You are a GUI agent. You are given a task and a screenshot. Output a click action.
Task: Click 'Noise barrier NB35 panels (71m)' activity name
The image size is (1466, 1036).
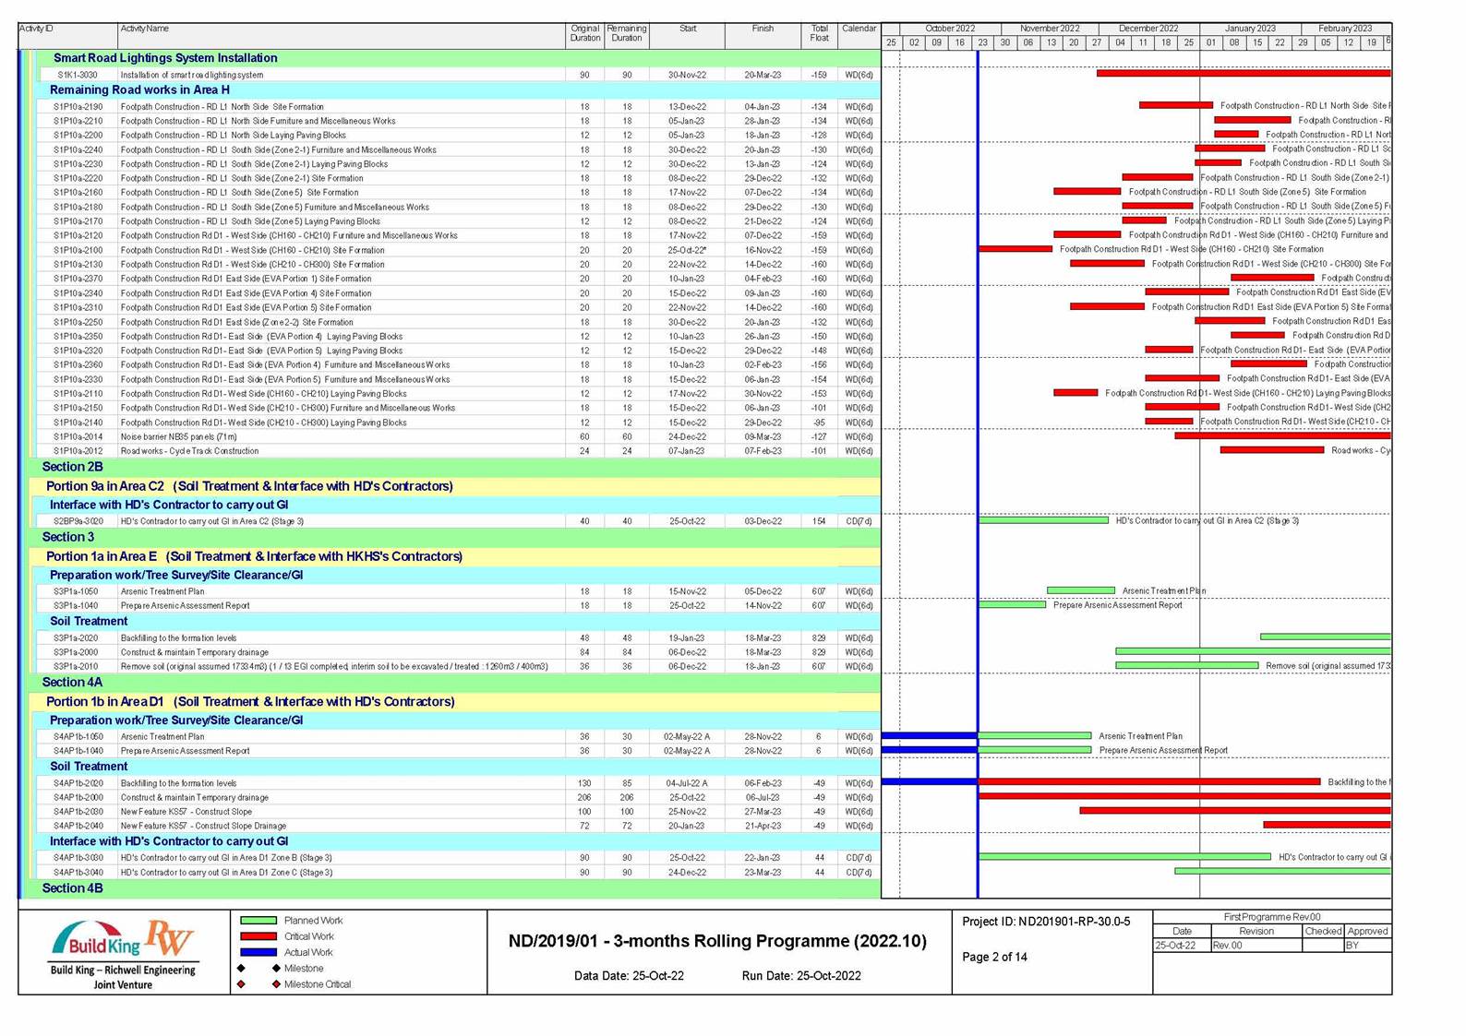(178, 437)
